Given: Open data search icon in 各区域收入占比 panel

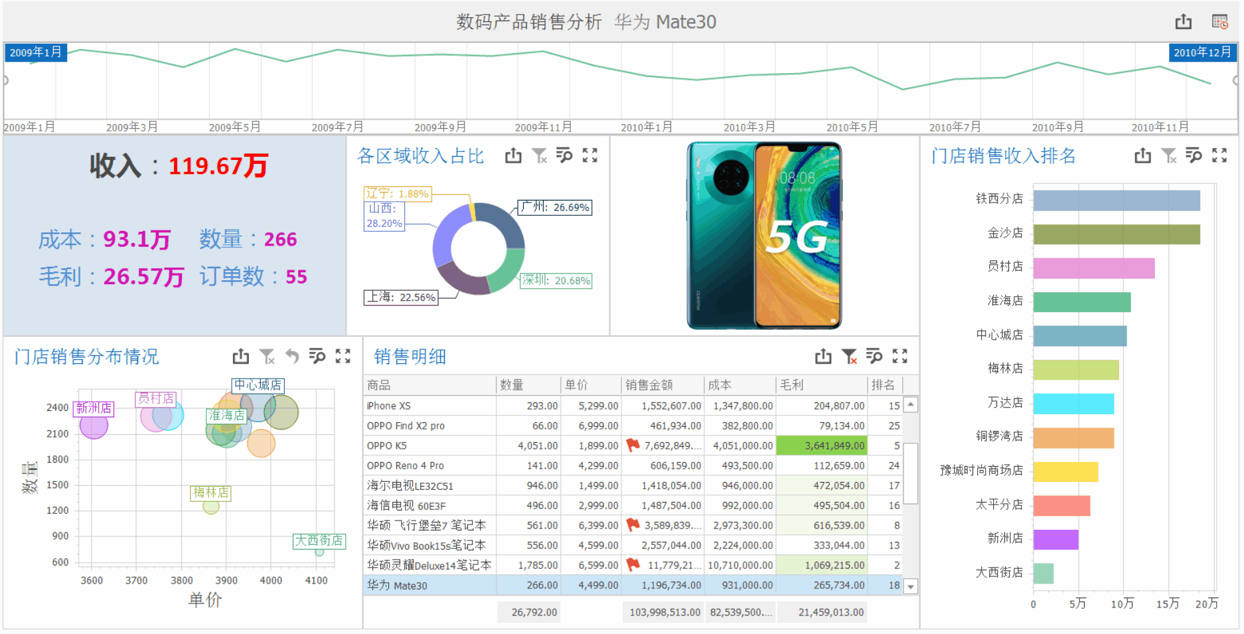Looking at the screenshot, I should click(564, 155).
